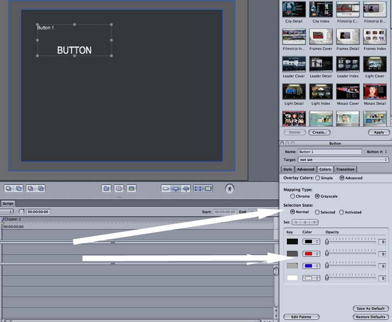392x322 pixels.
Task: Set selection state to Activated
Action: pyautogui.click(x=341, y=212)
